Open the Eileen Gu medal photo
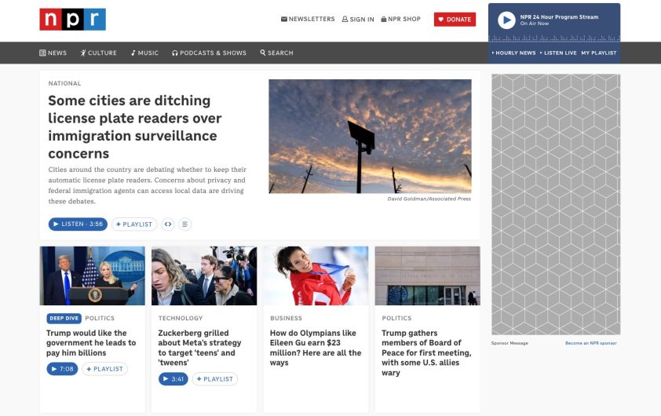The image size is (661, 416). coord(316,276)
